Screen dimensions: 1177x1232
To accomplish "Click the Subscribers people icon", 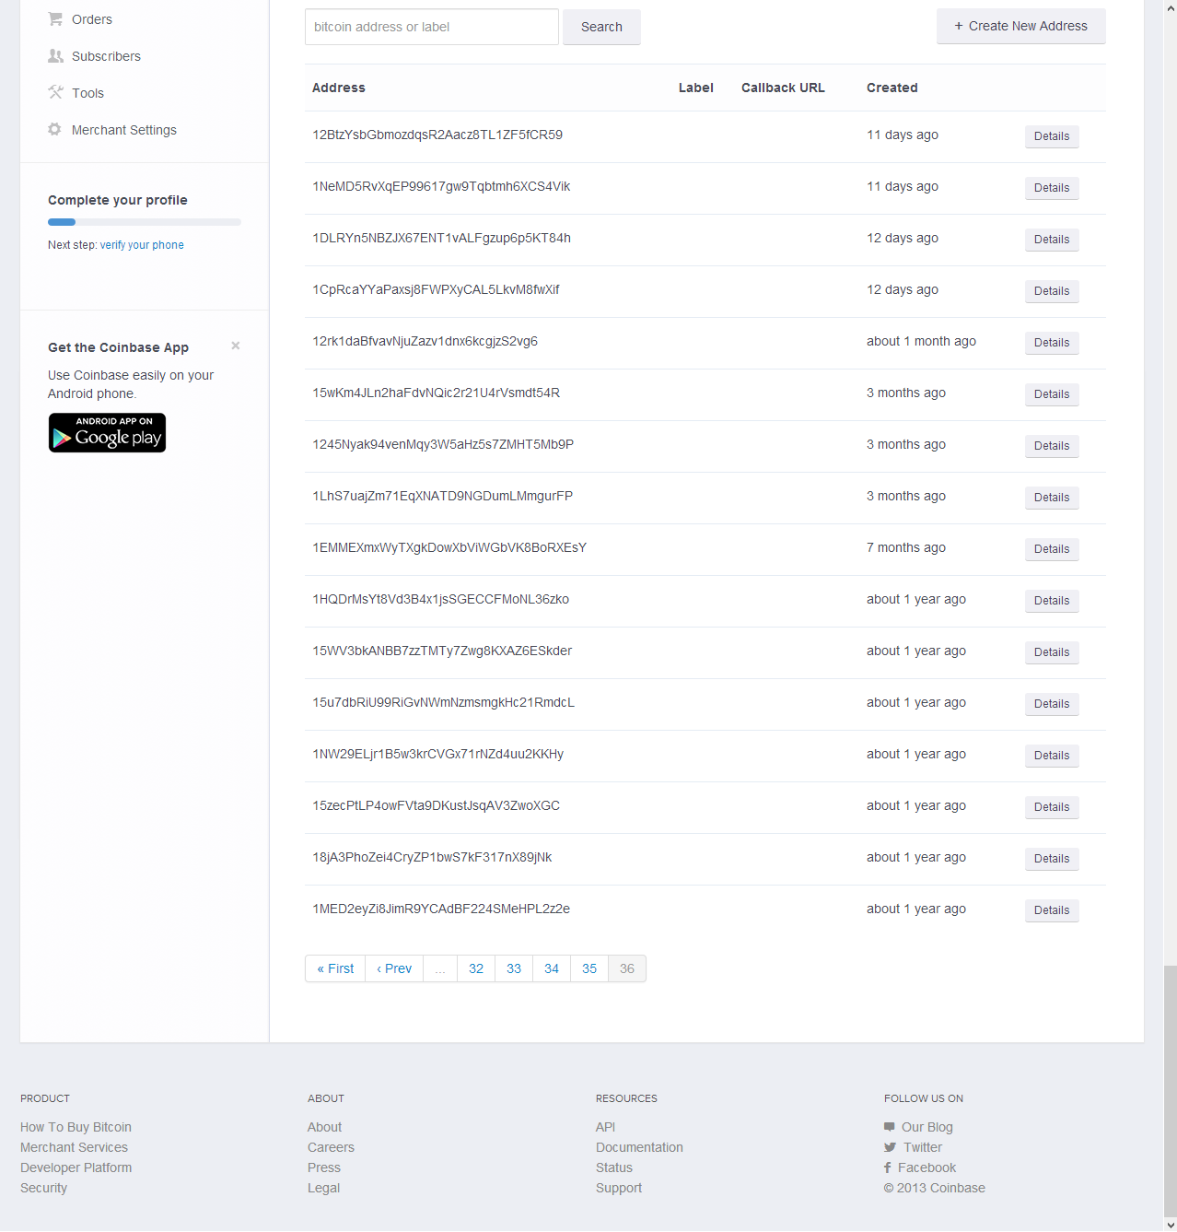I will pyautogui.click(x=55, y=56).
